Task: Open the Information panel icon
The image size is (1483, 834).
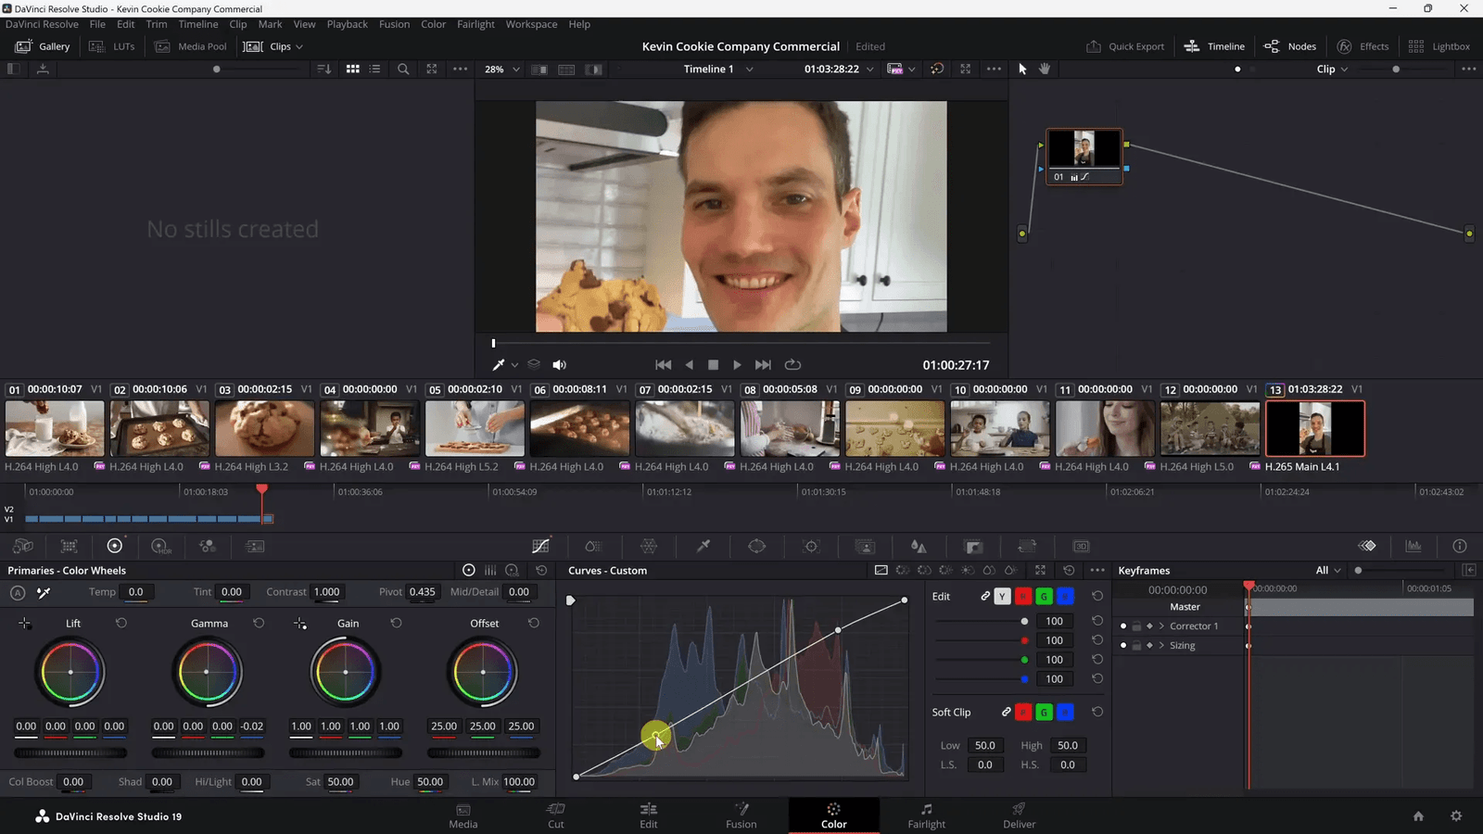Action: pyautogui.click(x=1460, y=547)
